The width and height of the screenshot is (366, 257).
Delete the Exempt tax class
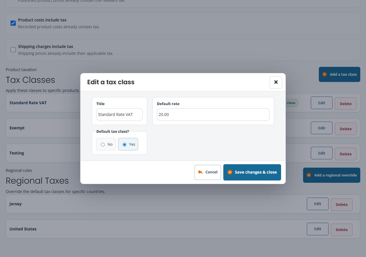[x=346, y=129]
